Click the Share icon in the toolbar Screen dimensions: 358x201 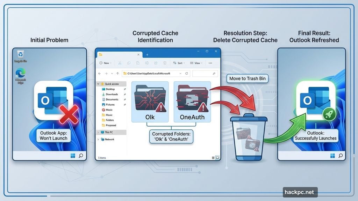[156, 63]
